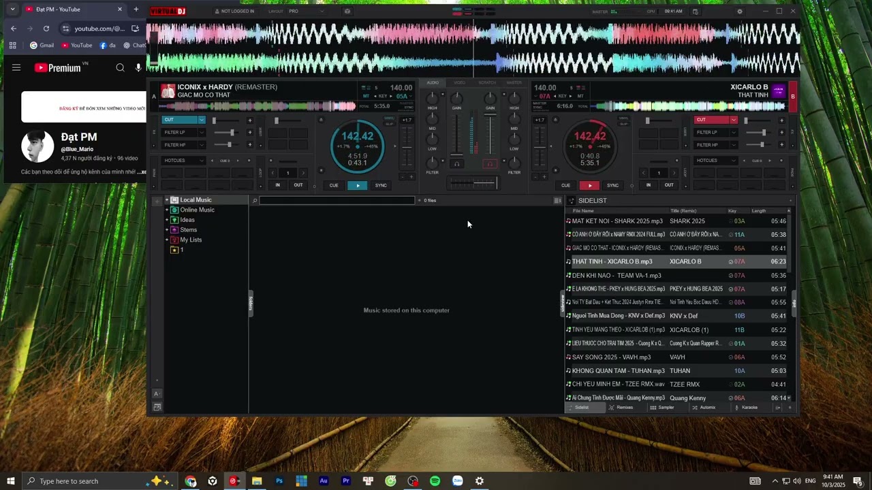Screen dimensions: 872x490
Task: Open the browser options list icon
Action: click(x=557, y=200)
